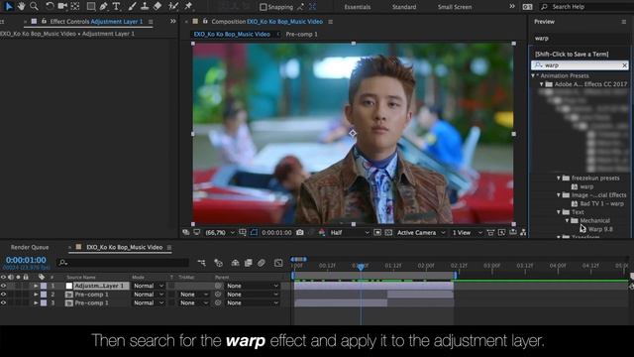Image resolution: width=634 pixels, height=357 pixels.
Task: Open Show Channel color management icon
Action: pyautogui.click(x=322, y=232)
